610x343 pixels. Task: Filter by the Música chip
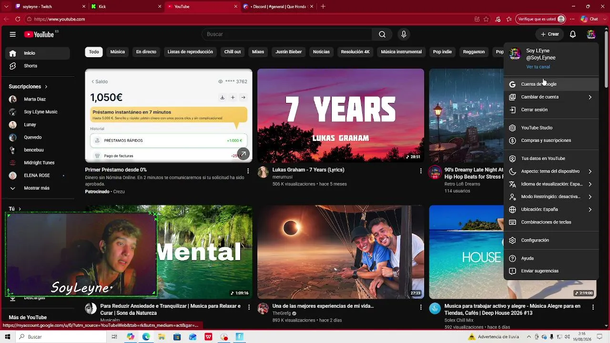click(x=118, y=52)
